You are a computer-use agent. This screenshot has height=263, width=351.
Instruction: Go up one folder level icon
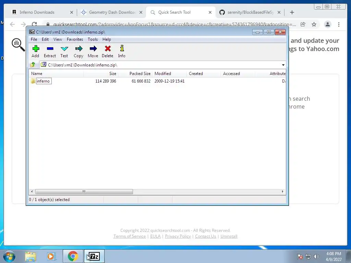(33, 65)
